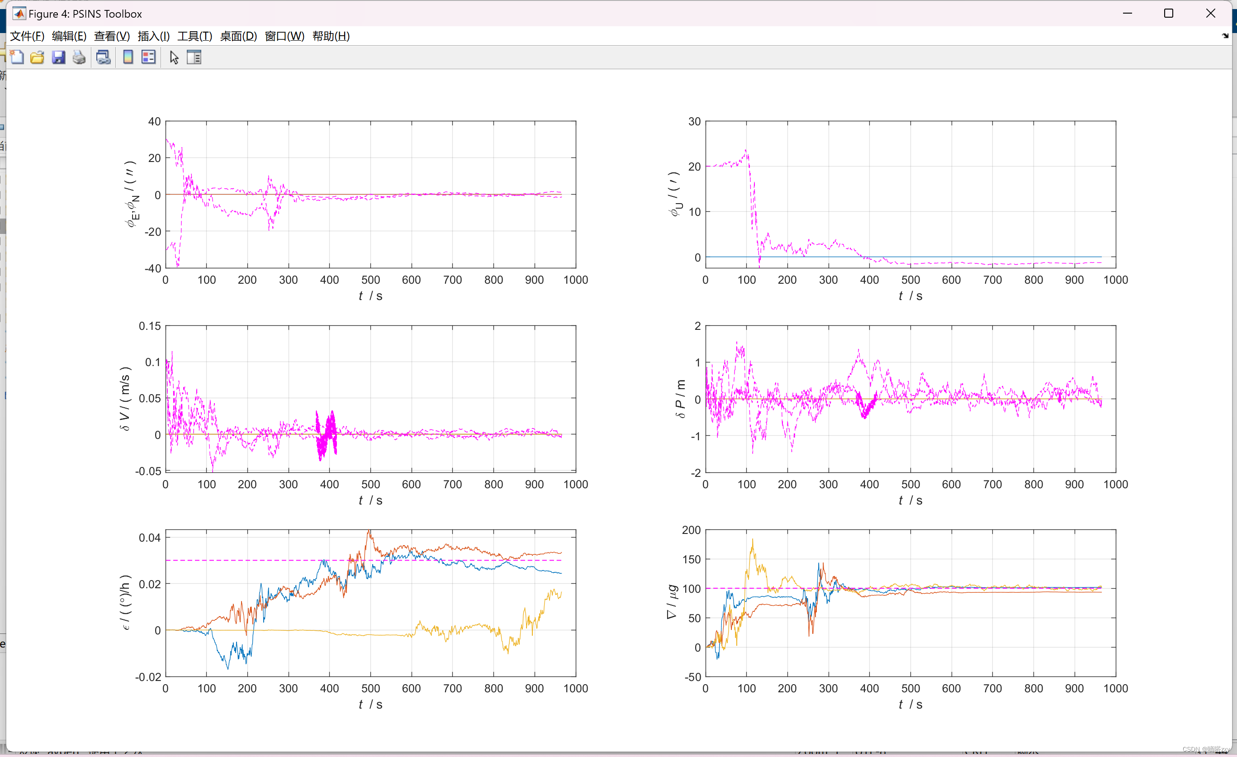Save the figure with the floppy disk icon

coord(58,57)
